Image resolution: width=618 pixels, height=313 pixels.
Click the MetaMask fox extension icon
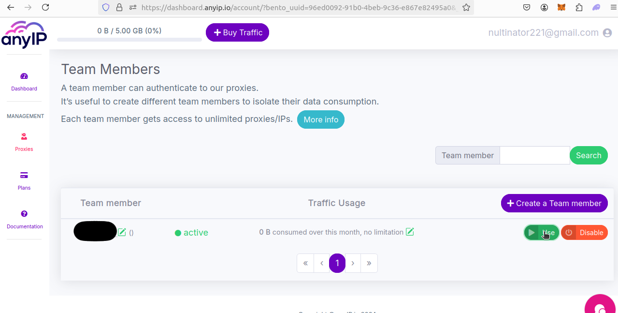point(561,7)
